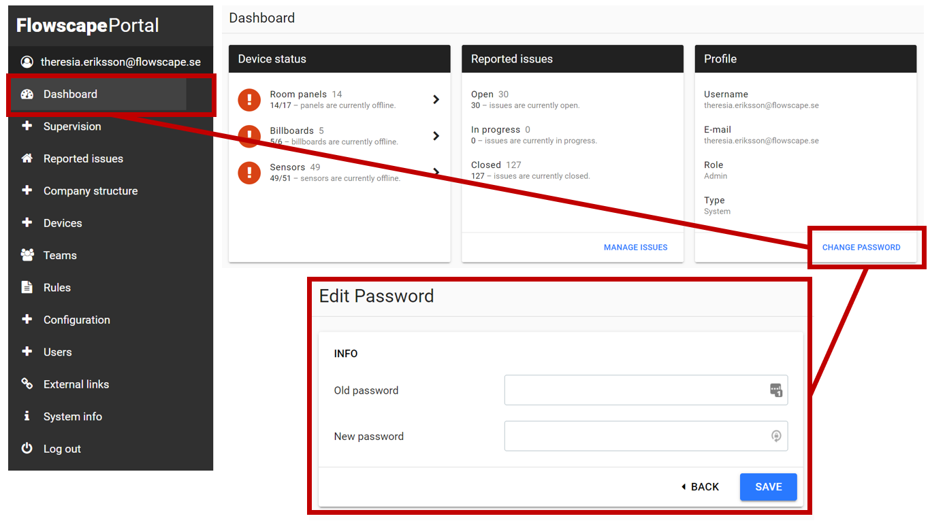Viewport: 930px width, 525px height.
Task: Click the FlowscapePortal logo
Action: pyautogui.click(x=88, y=26)
